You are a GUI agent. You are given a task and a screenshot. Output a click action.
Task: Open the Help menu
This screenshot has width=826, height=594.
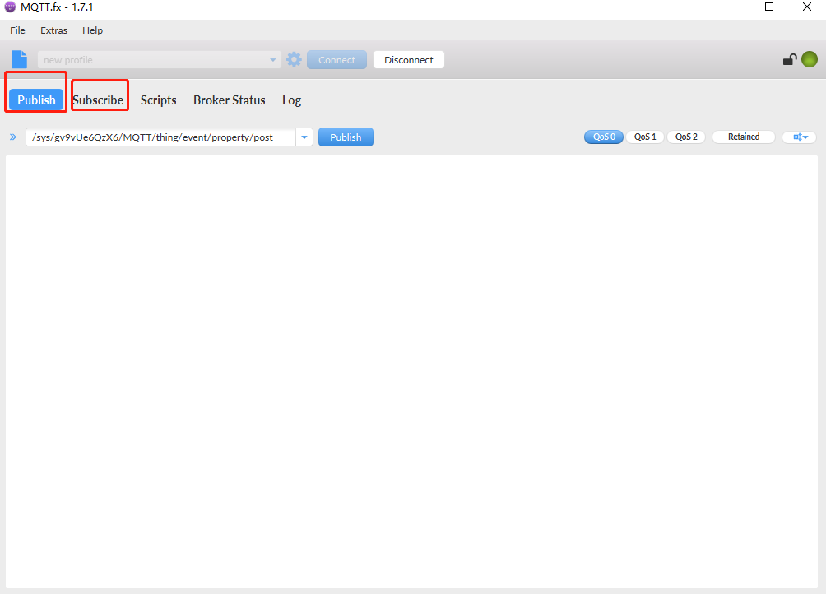point(92,30)
